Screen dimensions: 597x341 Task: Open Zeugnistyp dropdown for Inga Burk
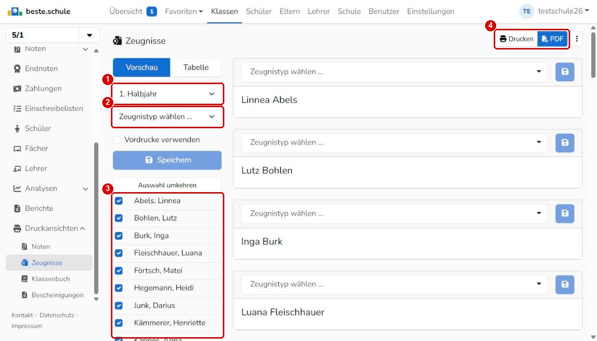click(394, 213)
